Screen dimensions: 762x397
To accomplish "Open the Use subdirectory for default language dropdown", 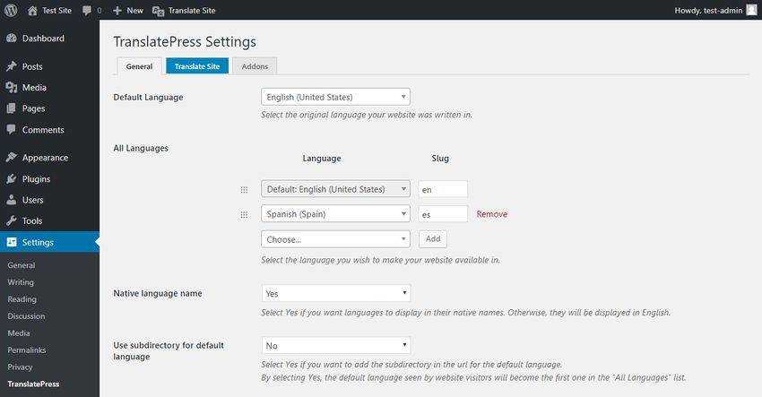I will [336, 345].
